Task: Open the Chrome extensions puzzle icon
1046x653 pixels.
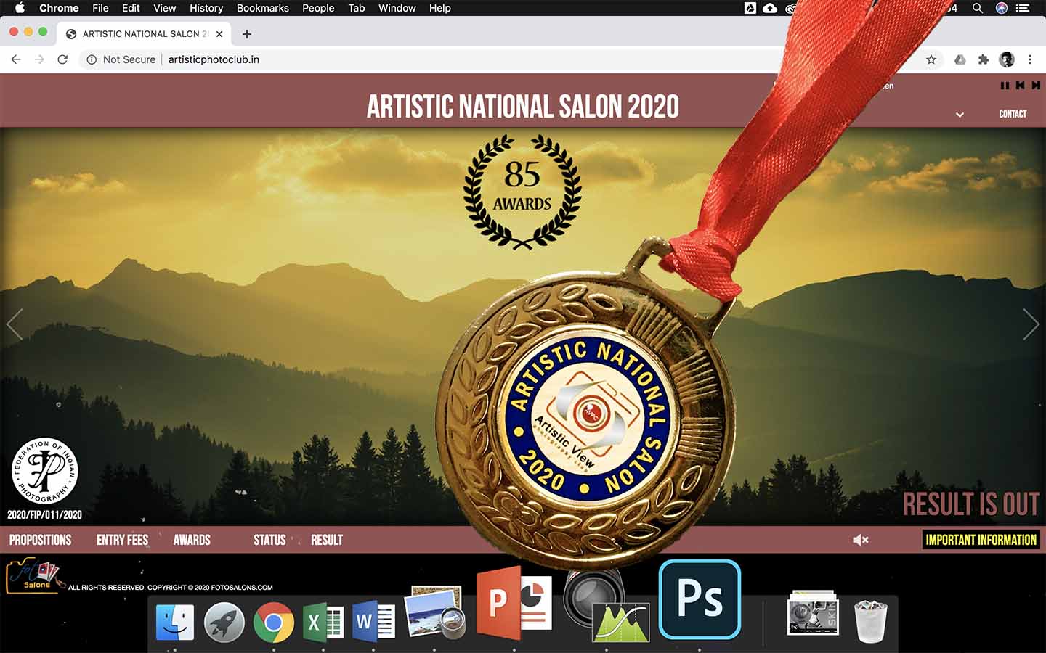Action: (x=983, y=59)
